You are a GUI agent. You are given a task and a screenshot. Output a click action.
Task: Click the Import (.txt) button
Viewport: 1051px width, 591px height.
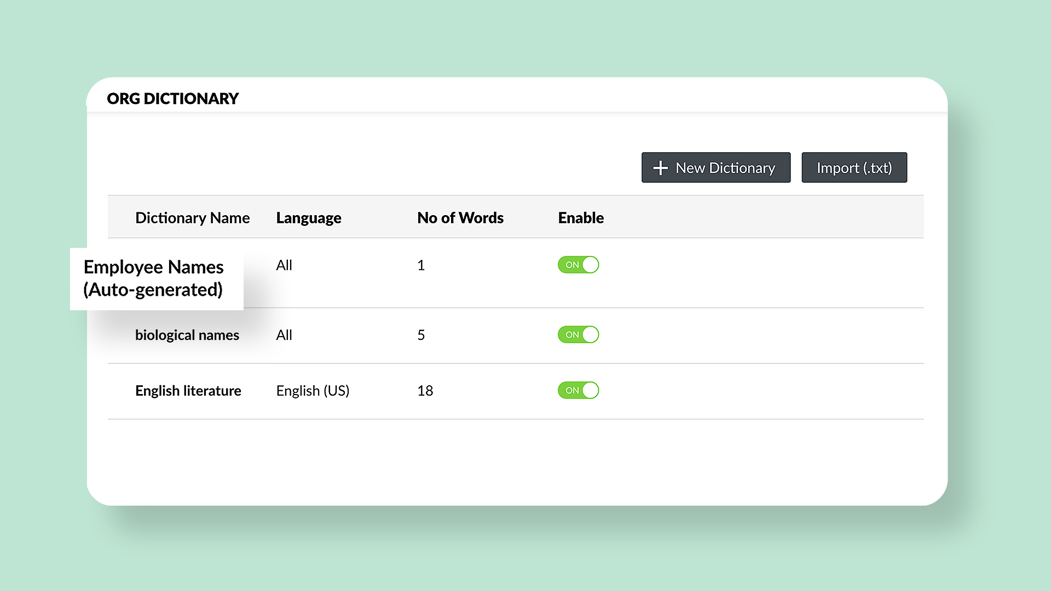[854, 168]
